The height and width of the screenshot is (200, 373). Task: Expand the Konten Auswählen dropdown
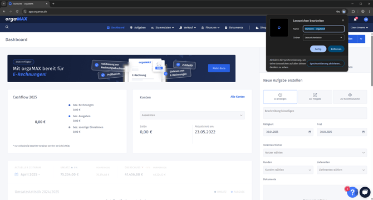(x=192, y=116)
